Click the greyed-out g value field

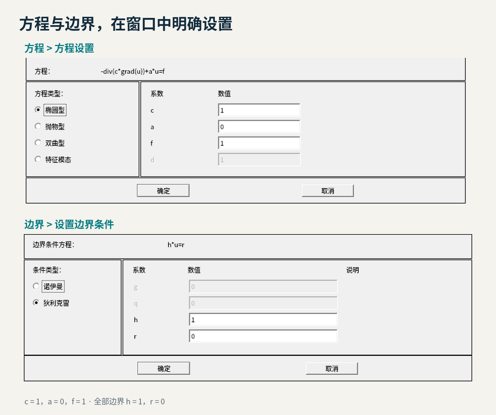[x=263, y=287]
